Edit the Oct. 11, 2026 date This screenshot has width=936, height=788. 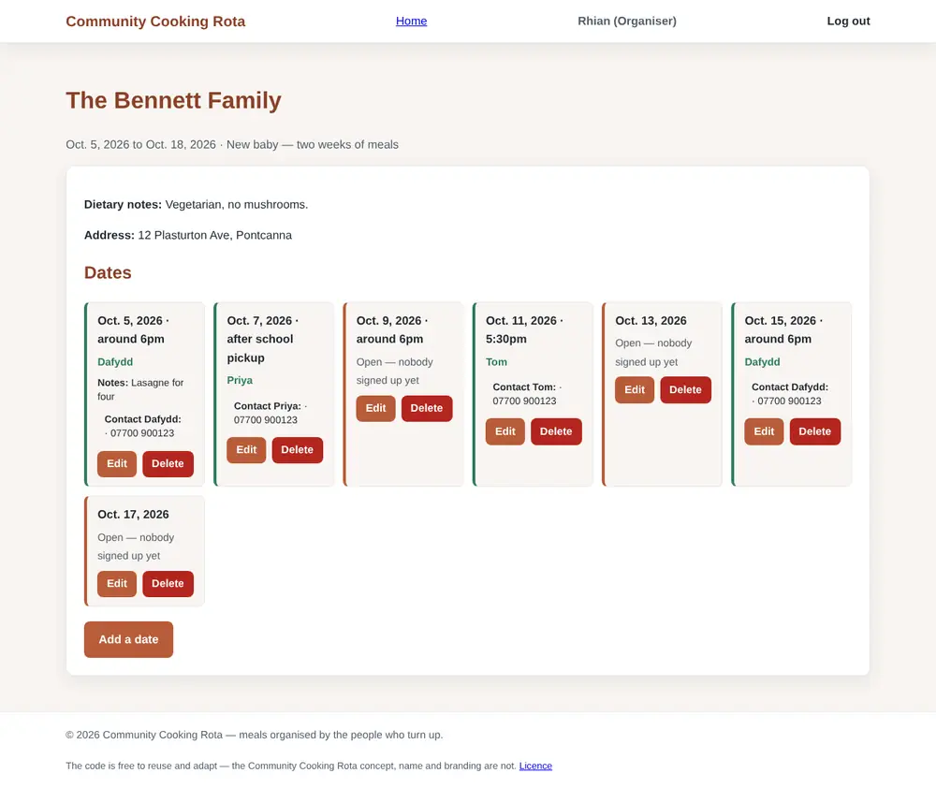click(505, 431)
